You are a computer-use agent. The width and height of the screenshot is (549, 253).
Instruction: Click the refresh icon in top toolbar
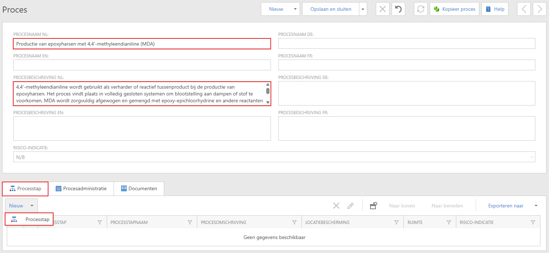point(420,9)
